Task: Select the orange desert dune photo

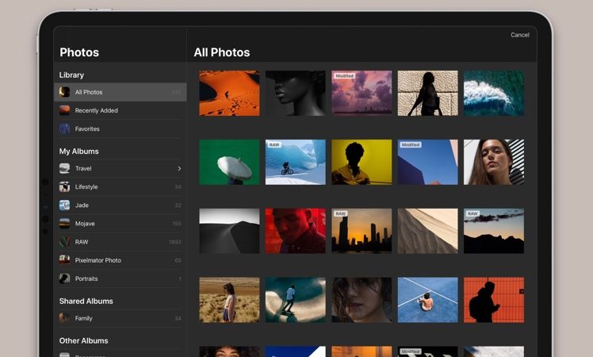Action: coord(229,93)
